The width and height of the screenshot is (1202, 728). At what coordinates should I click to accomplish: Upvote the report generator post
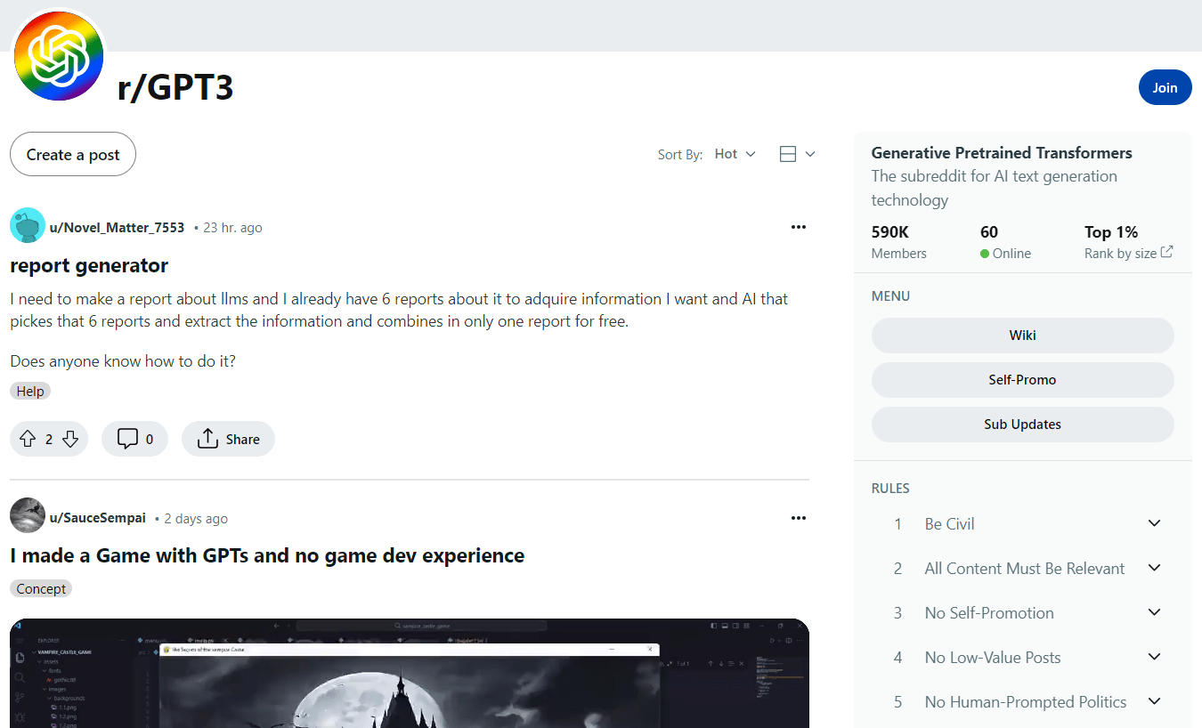(x=28, y=439)
